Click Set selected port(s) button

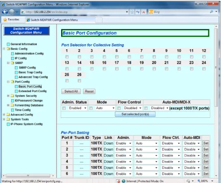[x=135, y=114]
